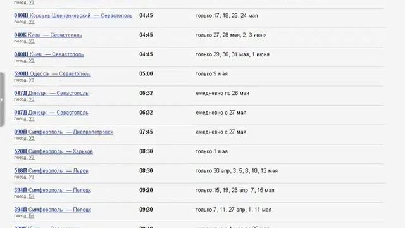Open train 040К Киев — Севастополь link
405x228 pixels.
pos(48,35)
